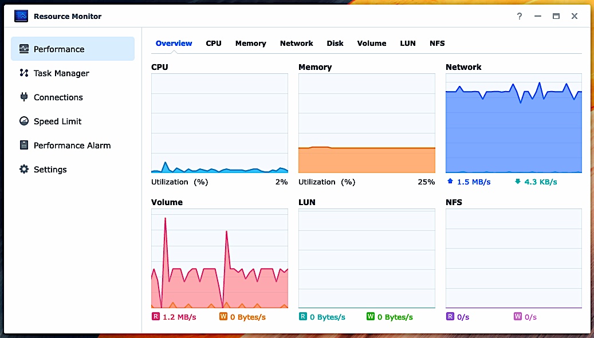Click the Speed Limit gauge icon
Screen dimensions: 594x338
coord(24,121)
